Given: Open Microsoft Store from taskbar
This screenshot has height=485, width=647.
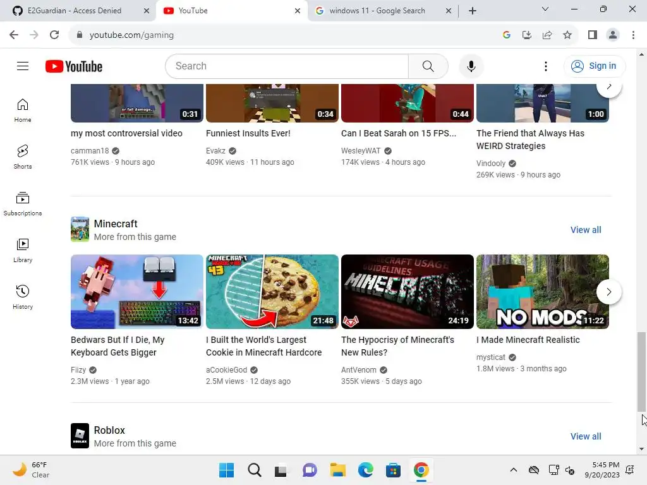Looking at the screenshot, I should [393, 470].
